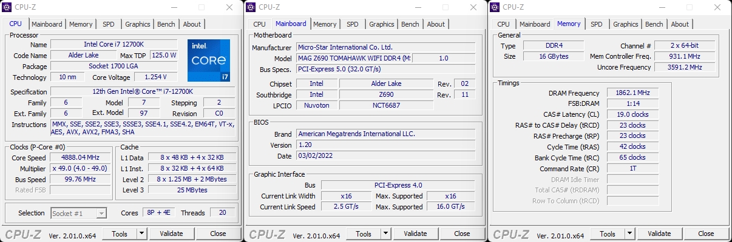This screenshot has height=242, width=732.
Task: Go to SPD tab in Memory window
Action: (597, 24)
